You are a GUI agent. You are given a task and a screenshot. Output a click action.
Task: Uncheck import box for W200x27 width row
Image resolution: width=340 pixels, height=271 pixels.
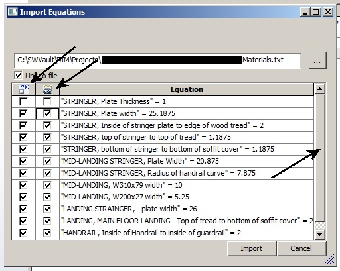(23, 197)
